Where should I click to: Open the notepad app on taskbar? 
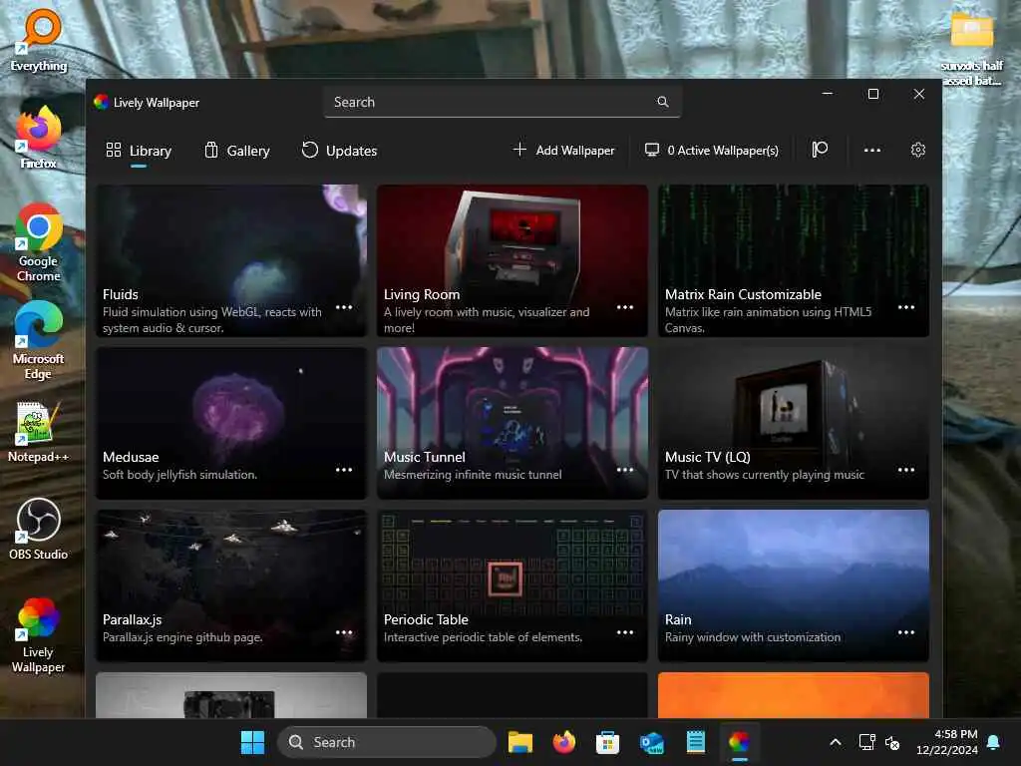click(x=695, y=742)
